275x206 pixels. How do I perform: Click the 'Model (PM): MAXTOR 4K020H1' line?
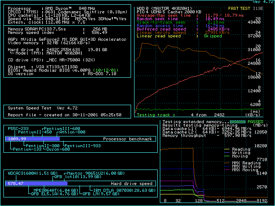point(46,53)
